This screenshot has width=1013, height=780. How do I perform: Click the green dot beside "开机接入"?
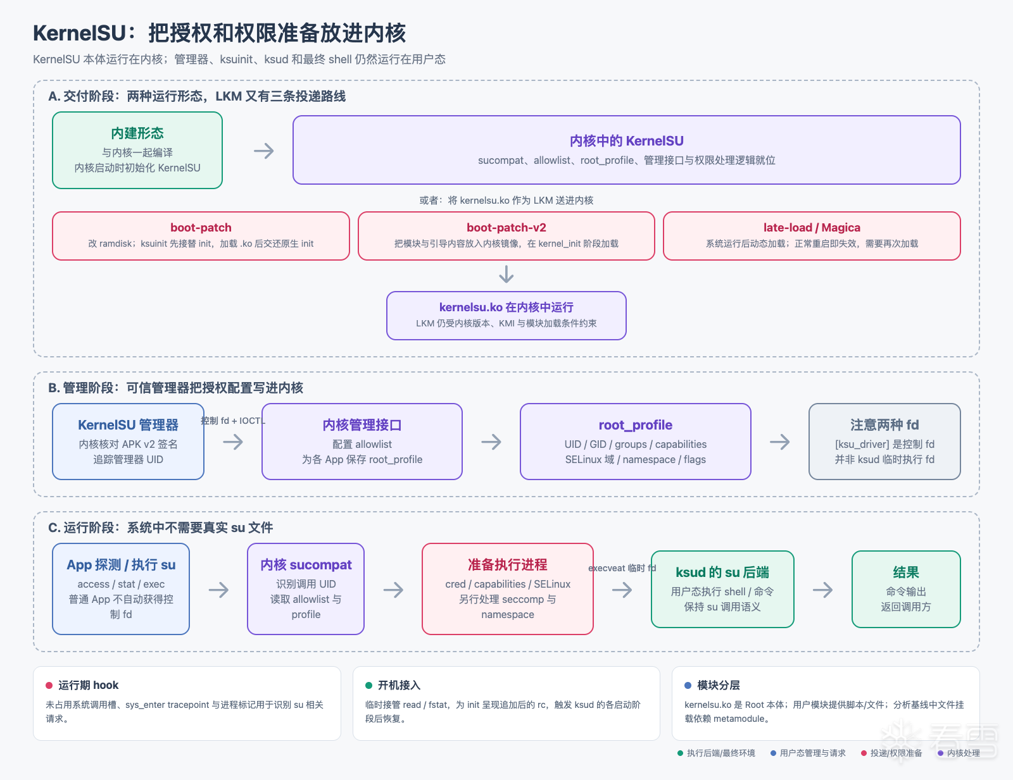(x=368, y=685)
